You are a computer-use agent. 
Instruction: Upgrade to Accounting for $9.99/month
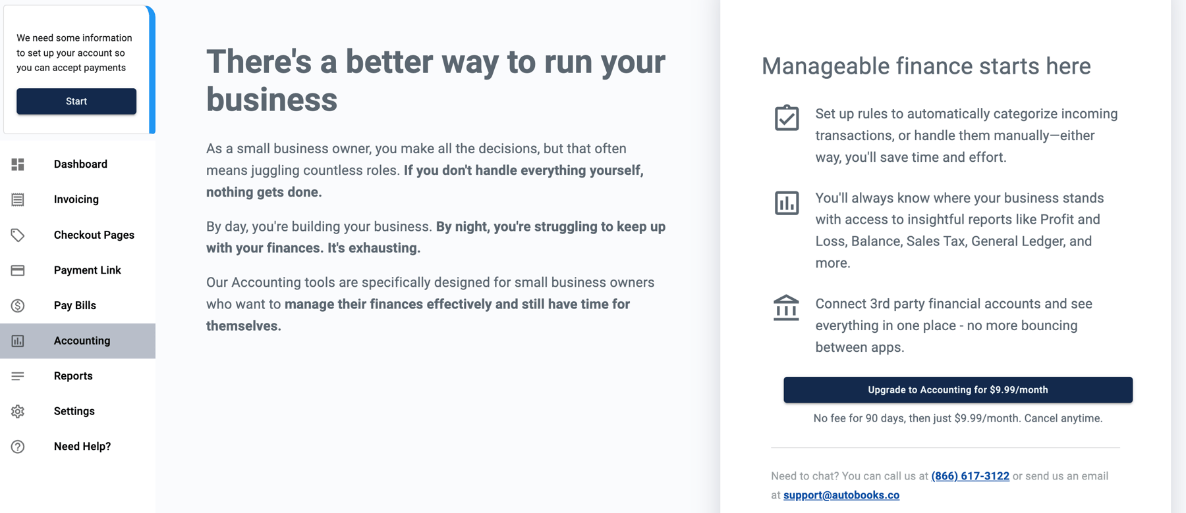point(958,390)
